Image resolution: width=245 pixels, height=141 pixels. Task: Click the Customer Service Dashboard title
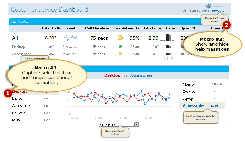click(49, 10)
